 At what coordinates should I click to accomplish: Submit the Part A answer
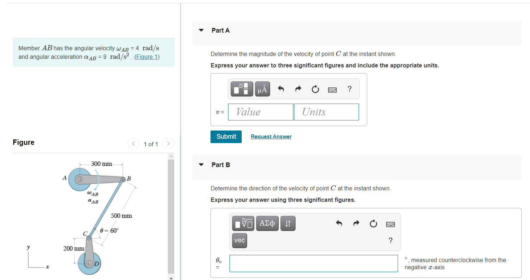[x=226, y=137]
